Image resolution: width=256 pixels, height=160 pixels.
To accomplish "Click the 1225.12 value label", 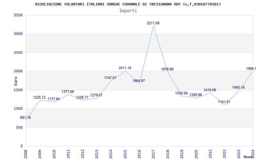I will click(39, 98).
